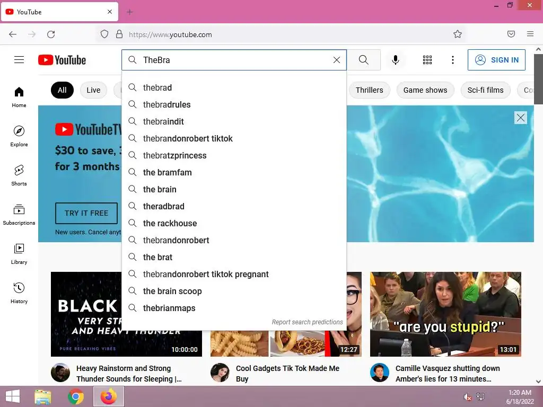The height and width of the screenshot is (407, 543).
Task: Click the TRY IT FREE button
Action: coord(86,213)
